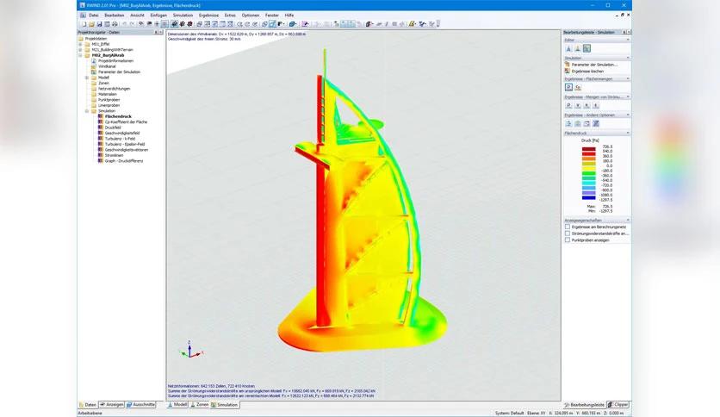The height and width of the screenshot is (417, 720).
Task: Click first flow quantity P icon
Action: (x=568, y=106)
